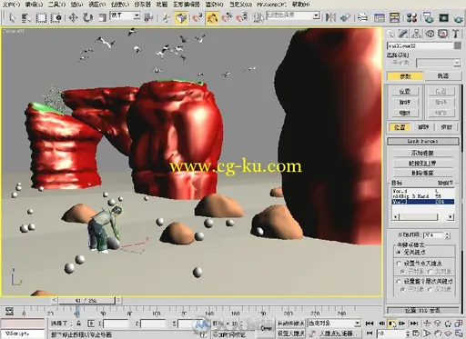Viewport: 466px width, 339px height.
Task: Click scroll-right arrow of the target list
Action: click(451, 216)
